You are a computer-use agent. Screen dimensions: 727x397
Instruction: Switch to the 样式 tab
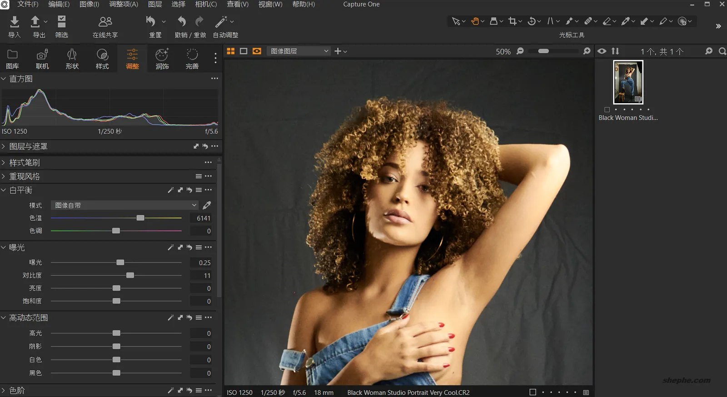[x=102, y=59]
